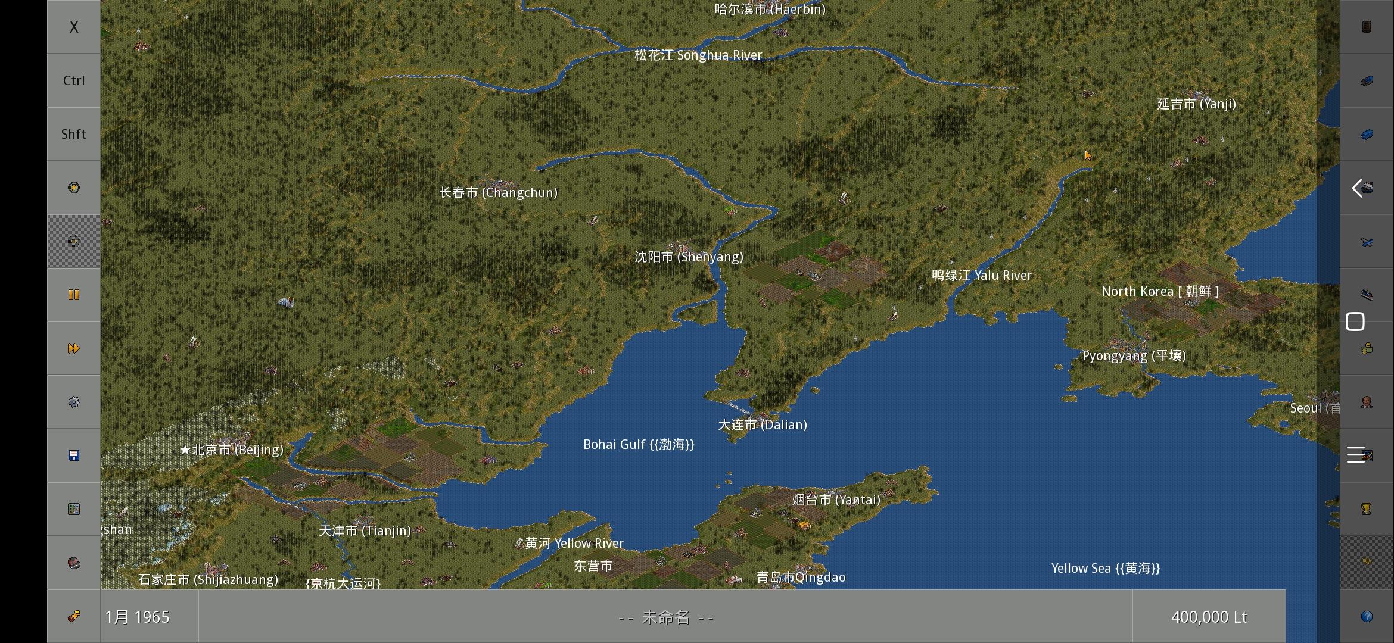
Task: Open the company league trophy icon
Action: (x=1367, y=509)
